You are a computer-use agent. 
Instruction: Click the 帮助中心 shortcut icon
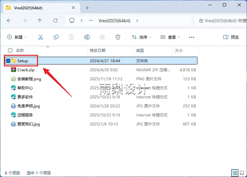click(14, 88)
